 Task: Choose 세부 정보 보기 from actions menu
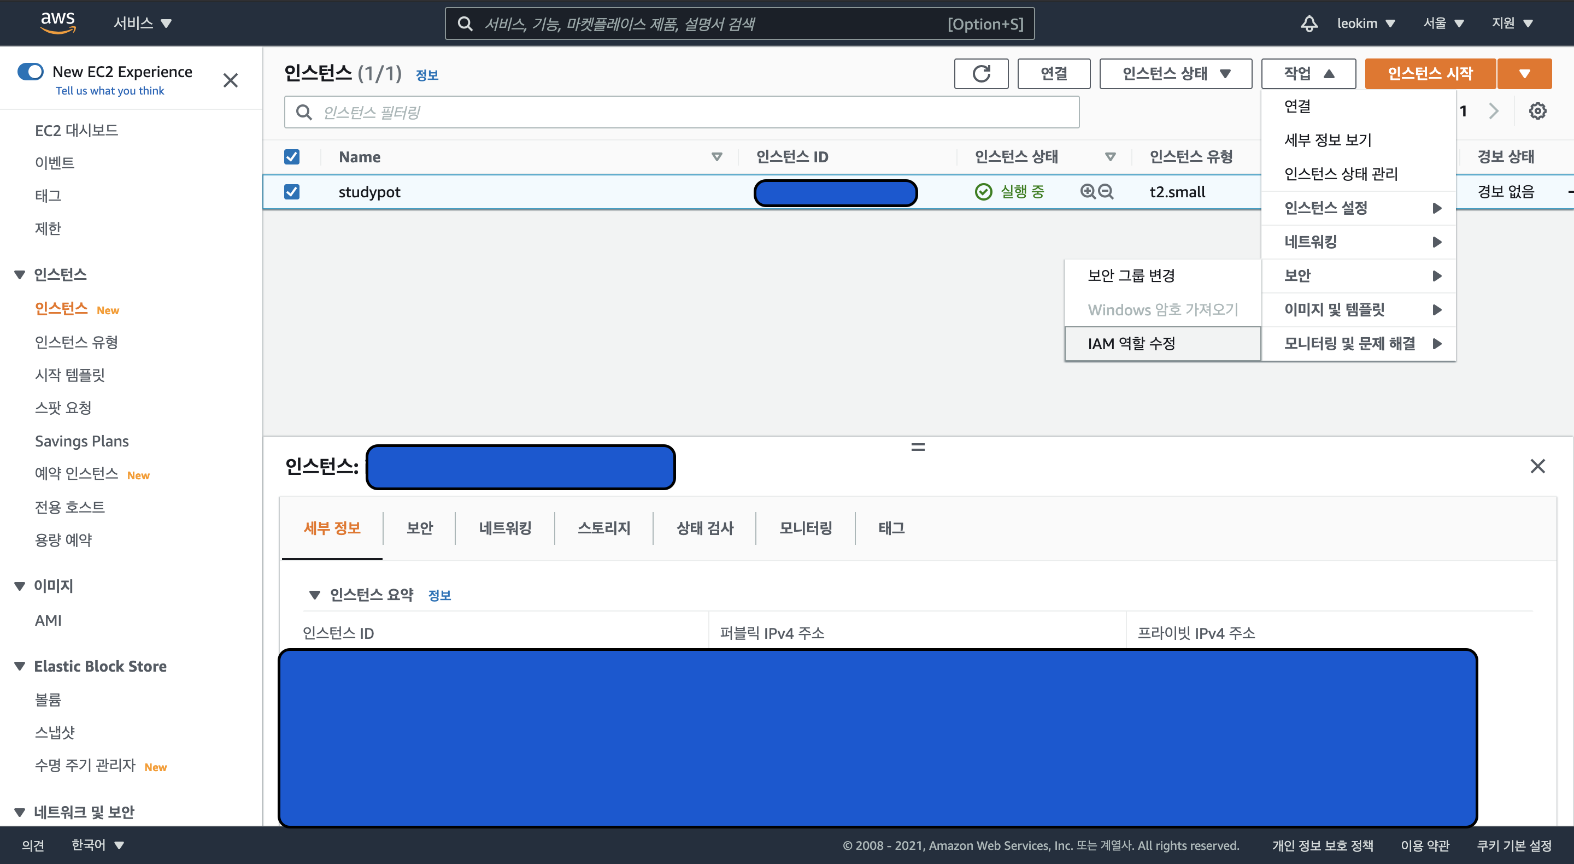(1359, 140)
